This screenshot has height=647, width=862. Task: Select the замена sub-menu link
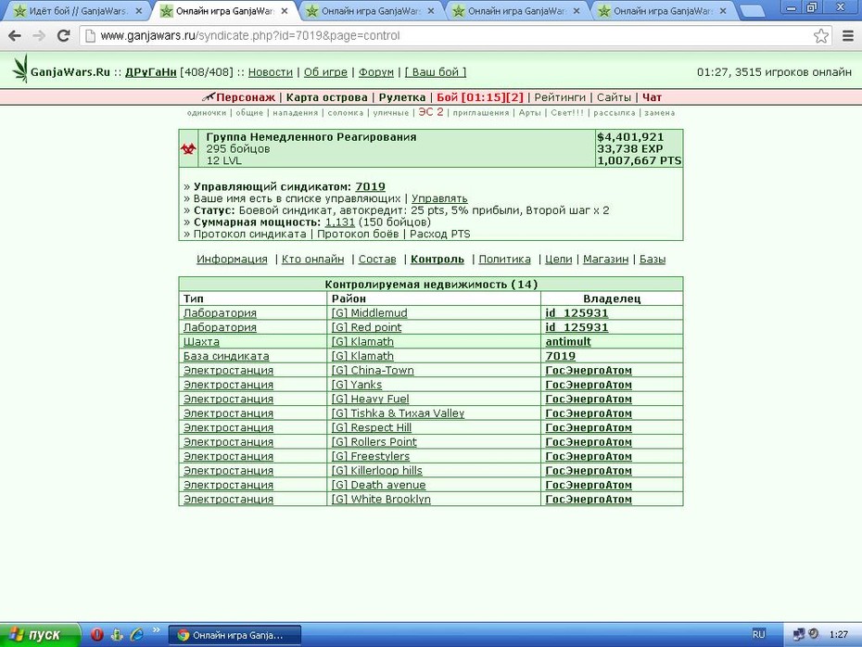pos(660,113)
